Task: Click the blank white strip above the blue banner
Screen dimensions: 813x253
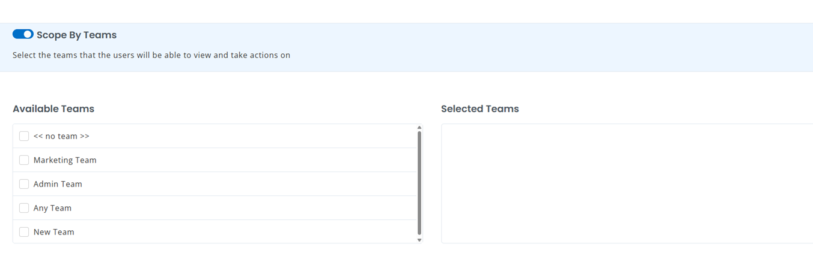Action: [406, 11]
